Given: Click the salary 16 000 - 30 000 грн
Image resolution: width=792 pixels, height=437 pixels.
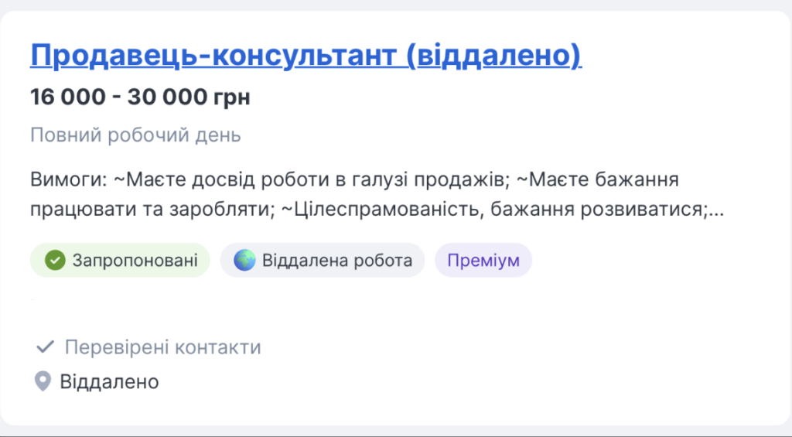Looking at the screenshot, I should (x=140, y=97).
